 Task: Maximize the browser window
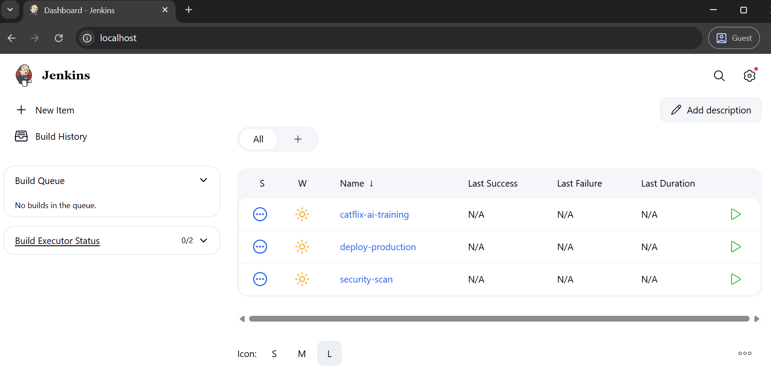743,10
